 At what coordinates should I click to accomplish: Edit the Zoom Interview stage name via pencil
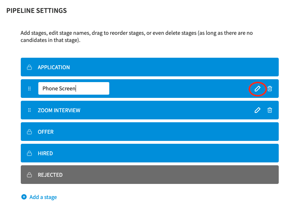[258, 110]
